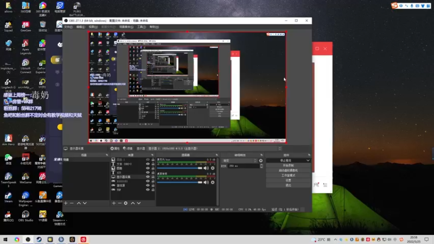Viewport: 434px width, 244px height.
Task: Open TeamSpeak 3 desktop shortcut
Action: point(8,179)
